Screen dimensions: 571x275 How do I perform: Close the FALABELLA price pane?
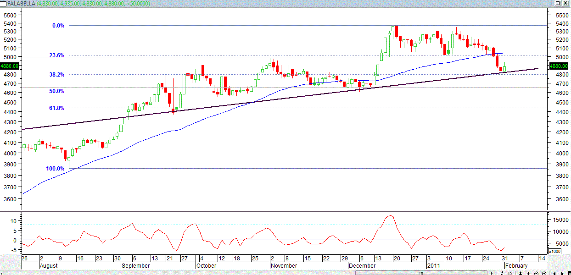coord(566,3)
